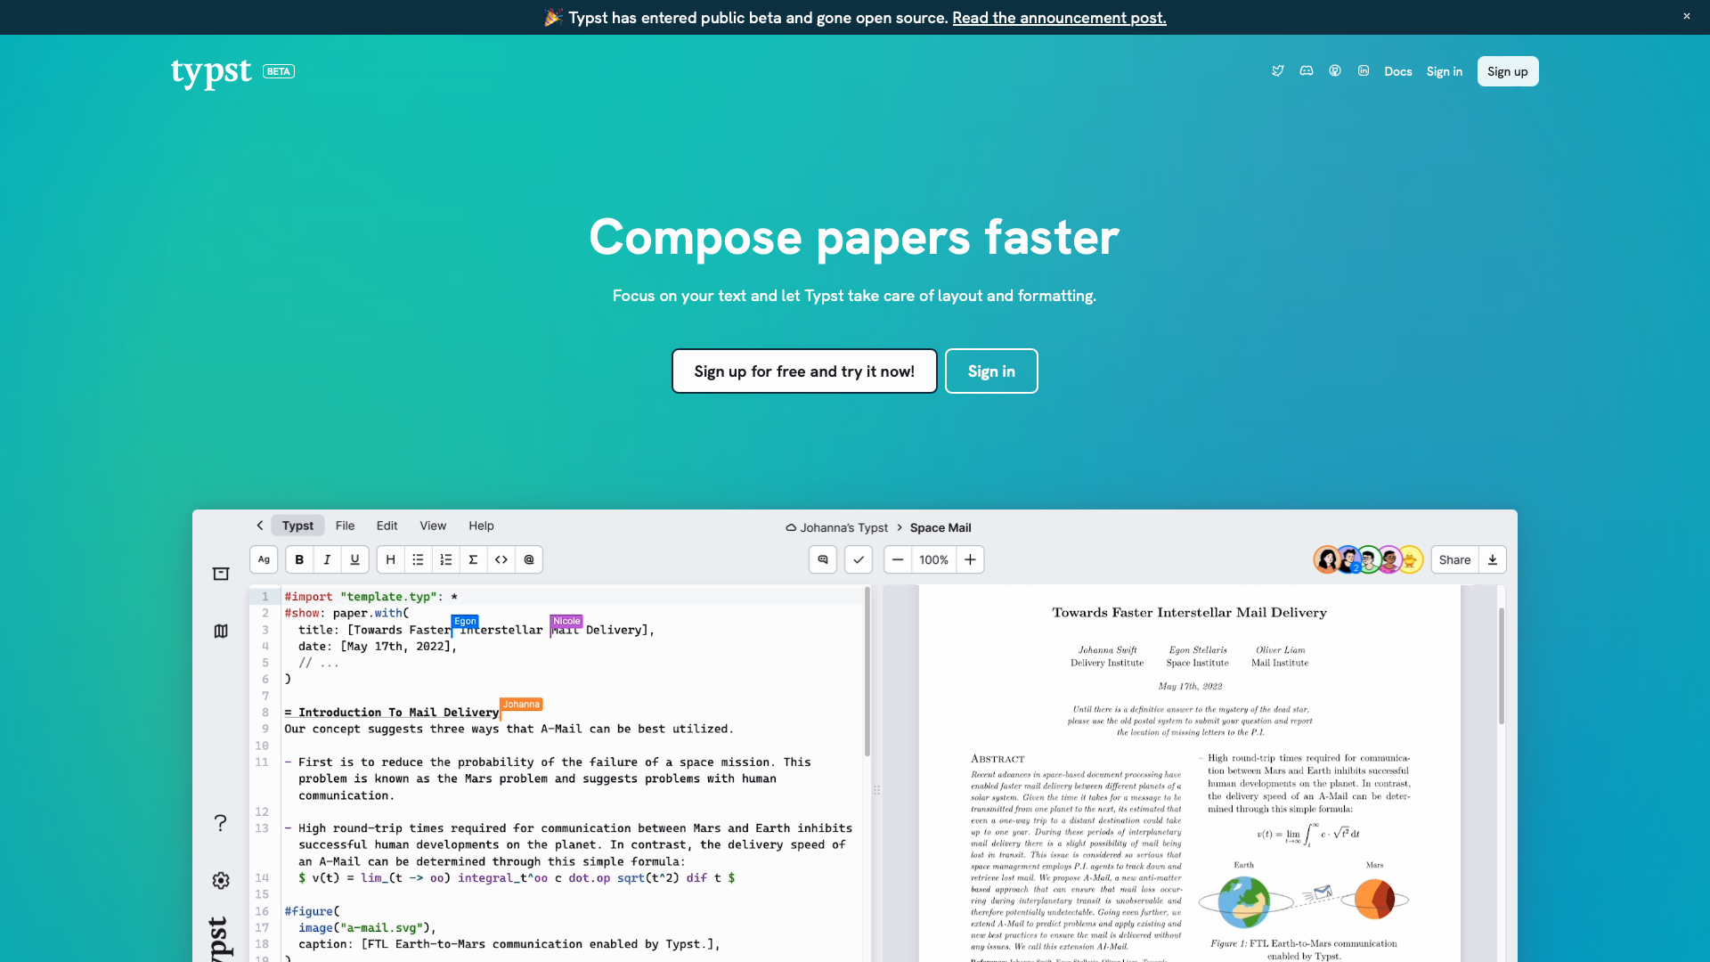Toggle the checkmark compile button
Image resolution: width=1710 pixels, height=962 pixels.
pyautogui.click(x=858, y=559)
